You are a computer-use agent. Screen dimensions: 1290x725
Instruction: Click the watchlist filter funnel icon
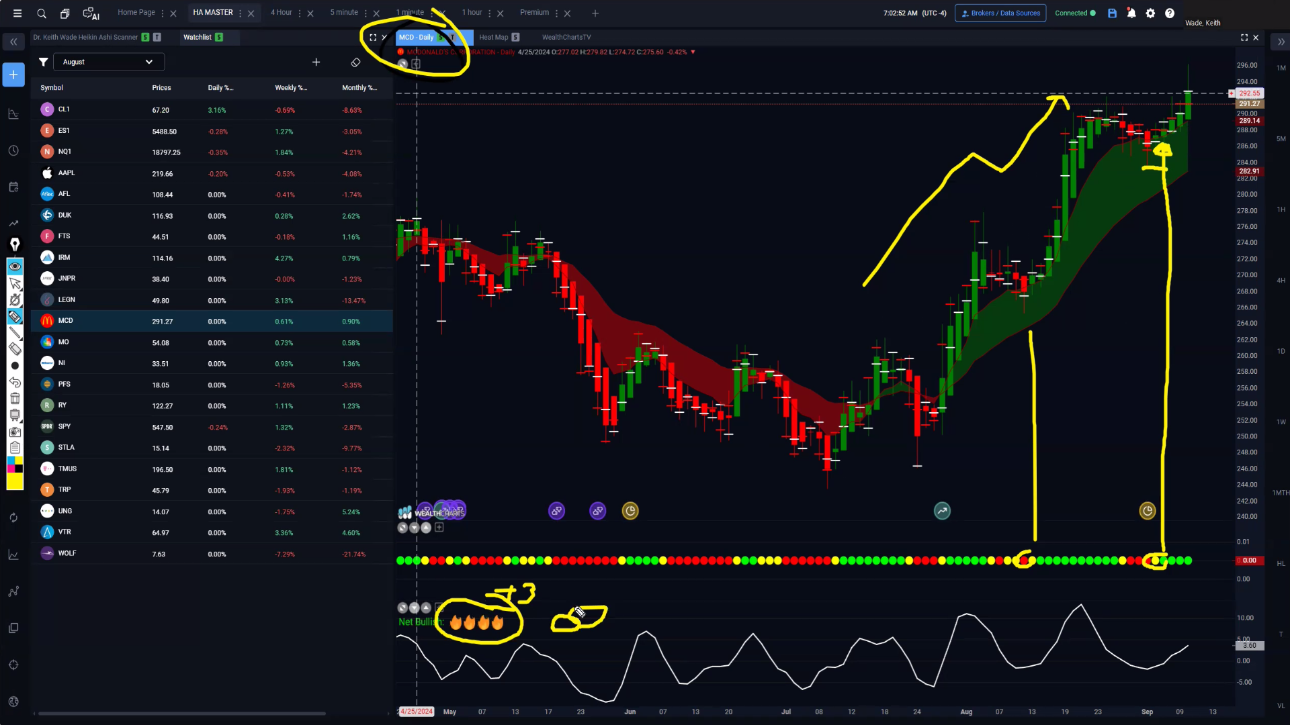click(x=43, y=62)
